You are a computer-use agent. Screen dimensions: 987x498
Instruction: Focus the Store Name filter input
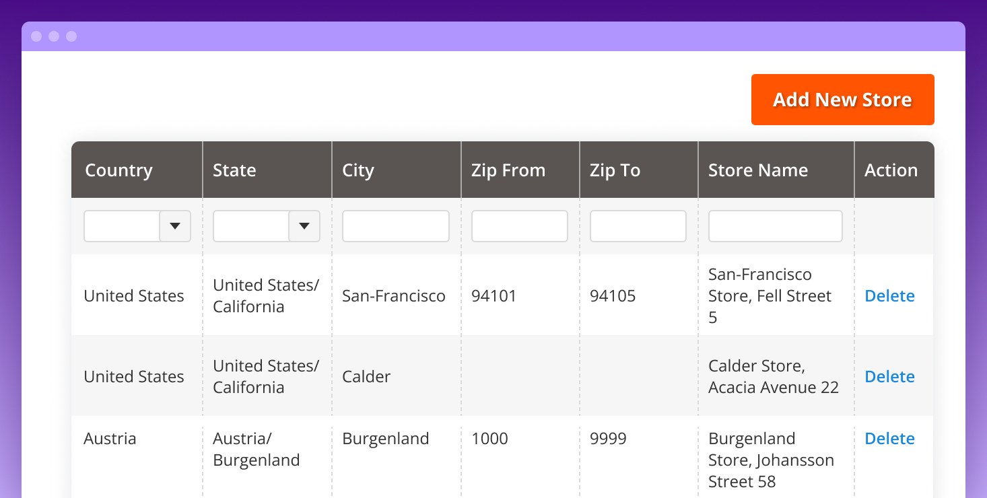(x=775, y=226)
